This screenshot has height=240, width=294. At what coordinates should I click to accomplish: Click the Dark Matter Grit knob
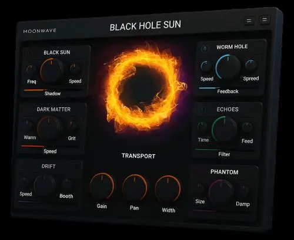72,126
